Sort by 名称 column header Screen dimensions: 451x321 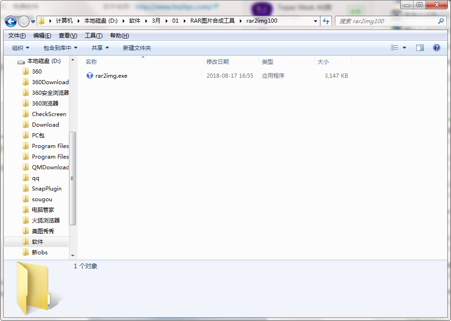[x=143, y=62]
